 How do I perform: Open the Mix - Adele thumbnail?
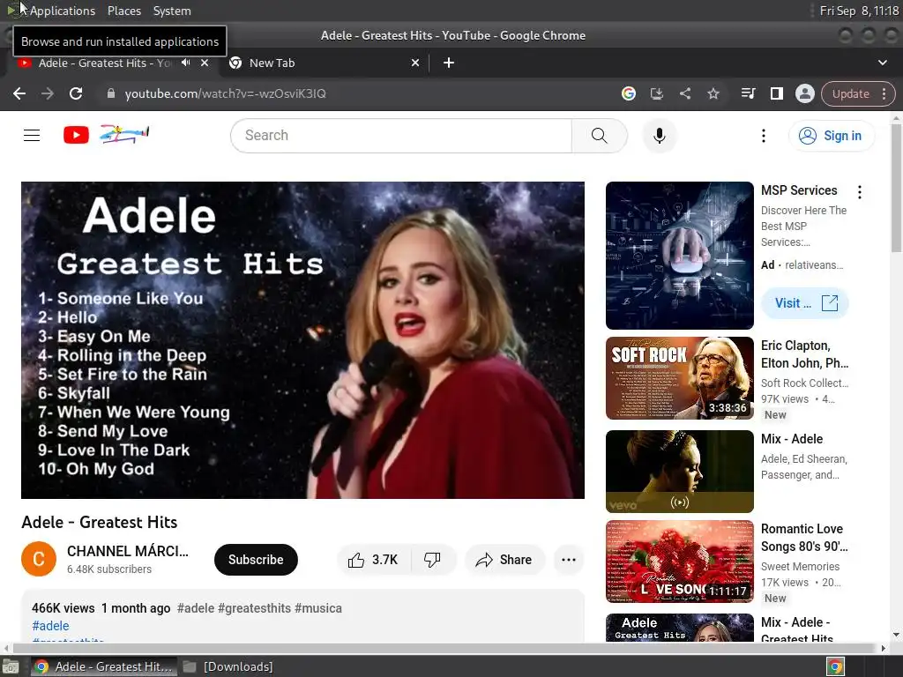(680, 472)
